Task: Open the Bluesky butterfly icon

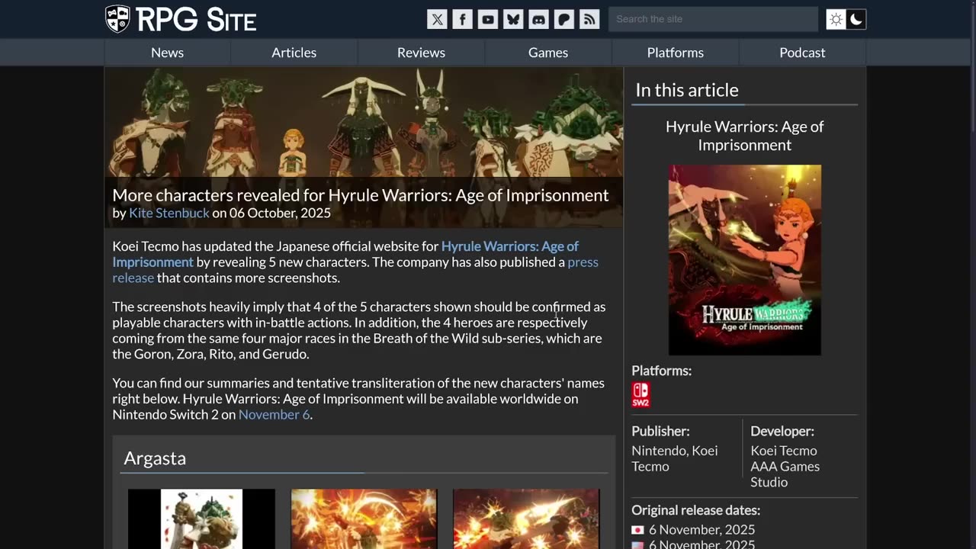Action: (x=513, y=19)
